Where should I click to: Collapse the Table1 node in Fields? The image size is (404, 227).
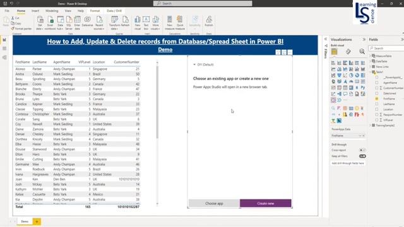pos(371,72)
